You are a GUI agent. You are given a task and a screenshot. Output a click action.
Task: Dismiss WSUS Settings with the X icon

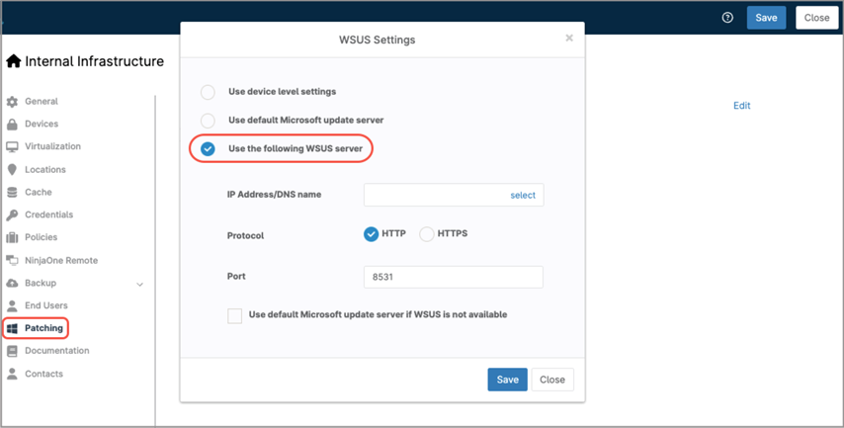569,39
